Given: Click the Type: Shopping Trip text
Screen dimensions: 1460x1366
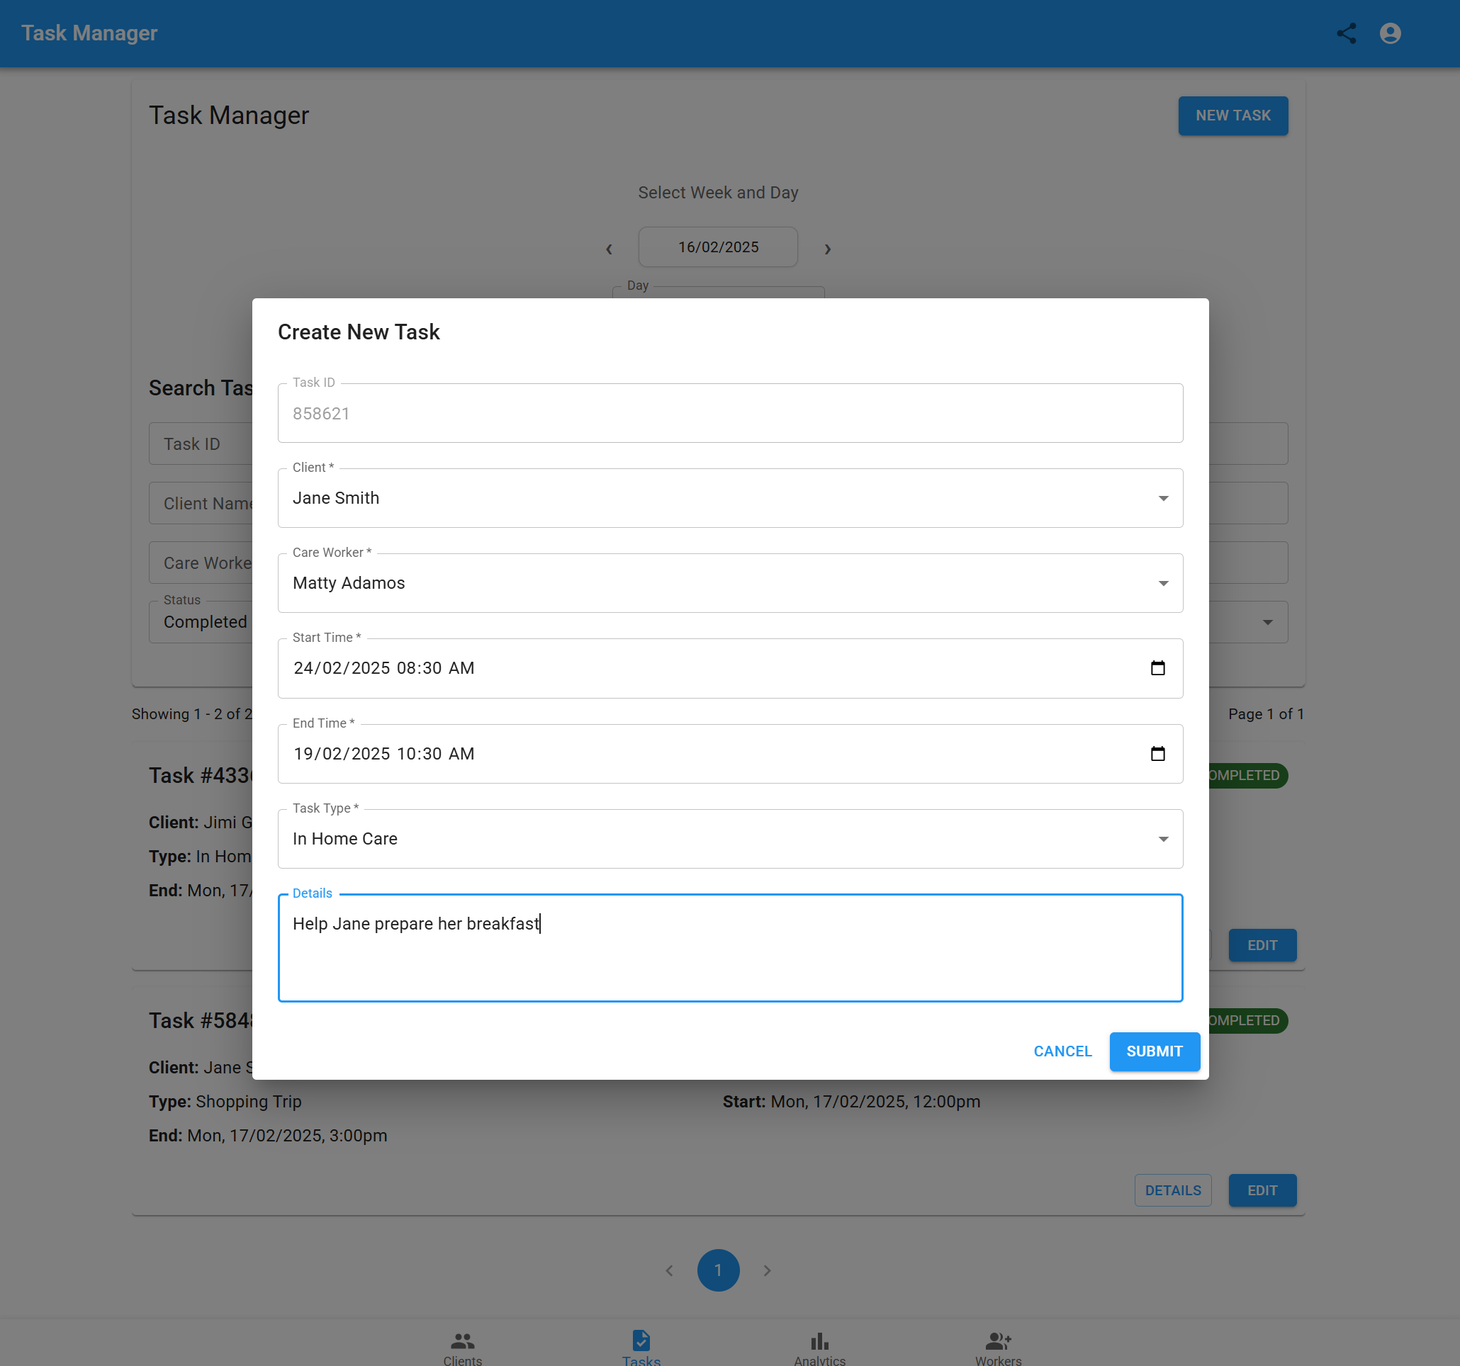Looking at the screenshot, I should point(225,1102).
